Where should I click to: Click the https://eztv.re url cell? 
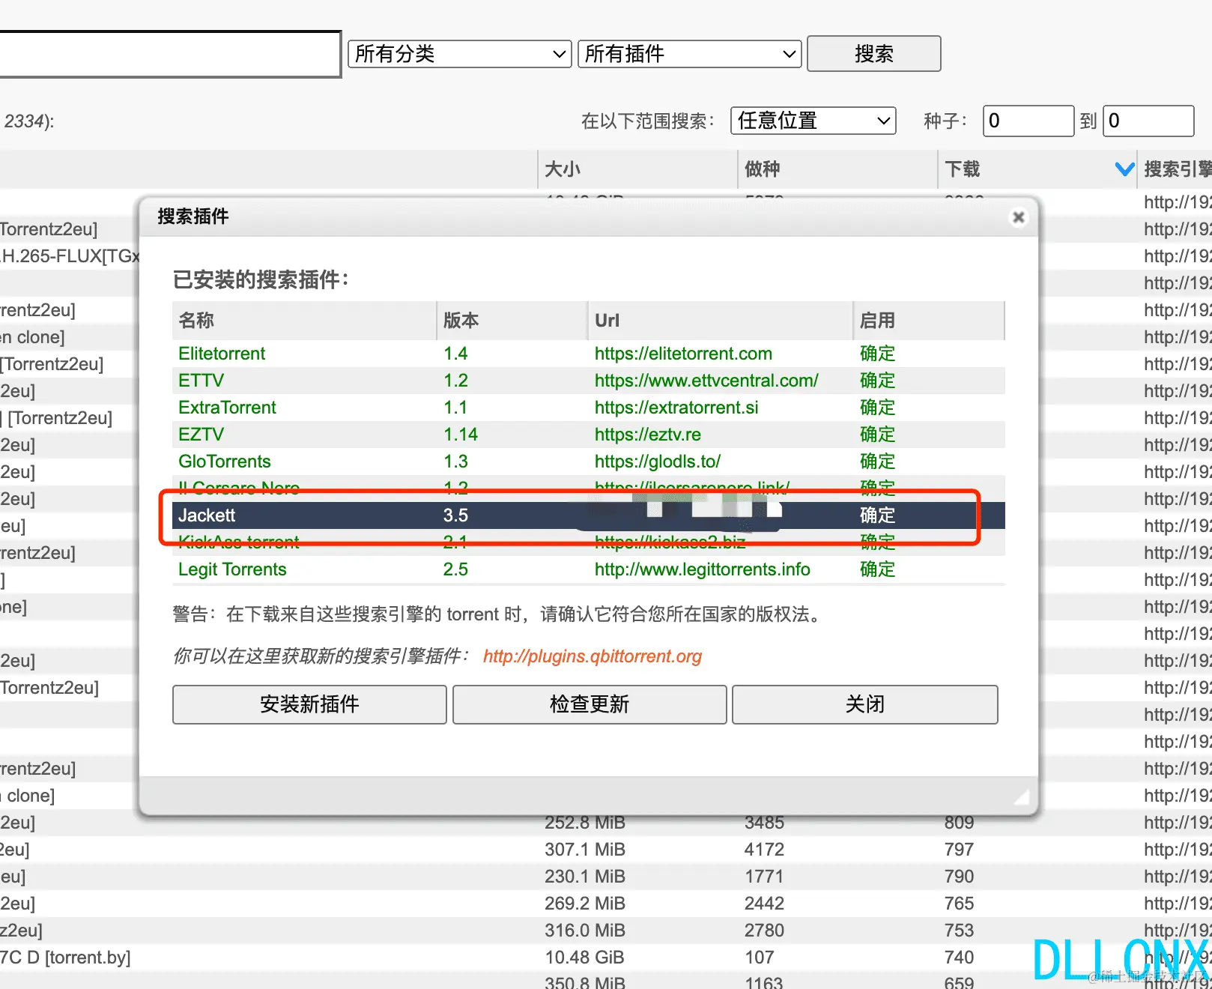(648, 435)
